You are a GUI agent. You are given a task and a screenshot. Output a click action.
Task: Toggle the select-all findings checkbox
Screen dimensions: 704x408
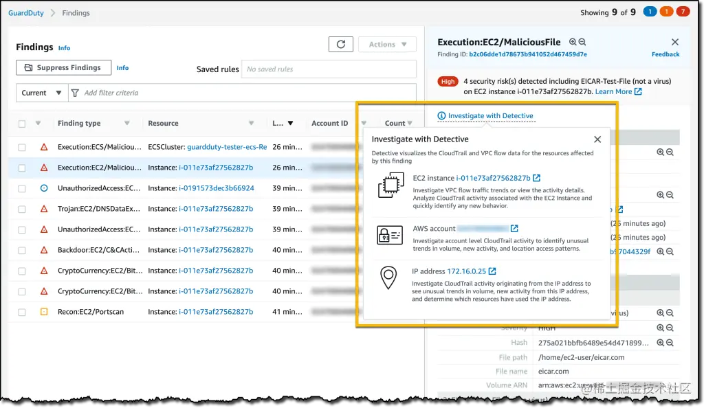point(21,124)
